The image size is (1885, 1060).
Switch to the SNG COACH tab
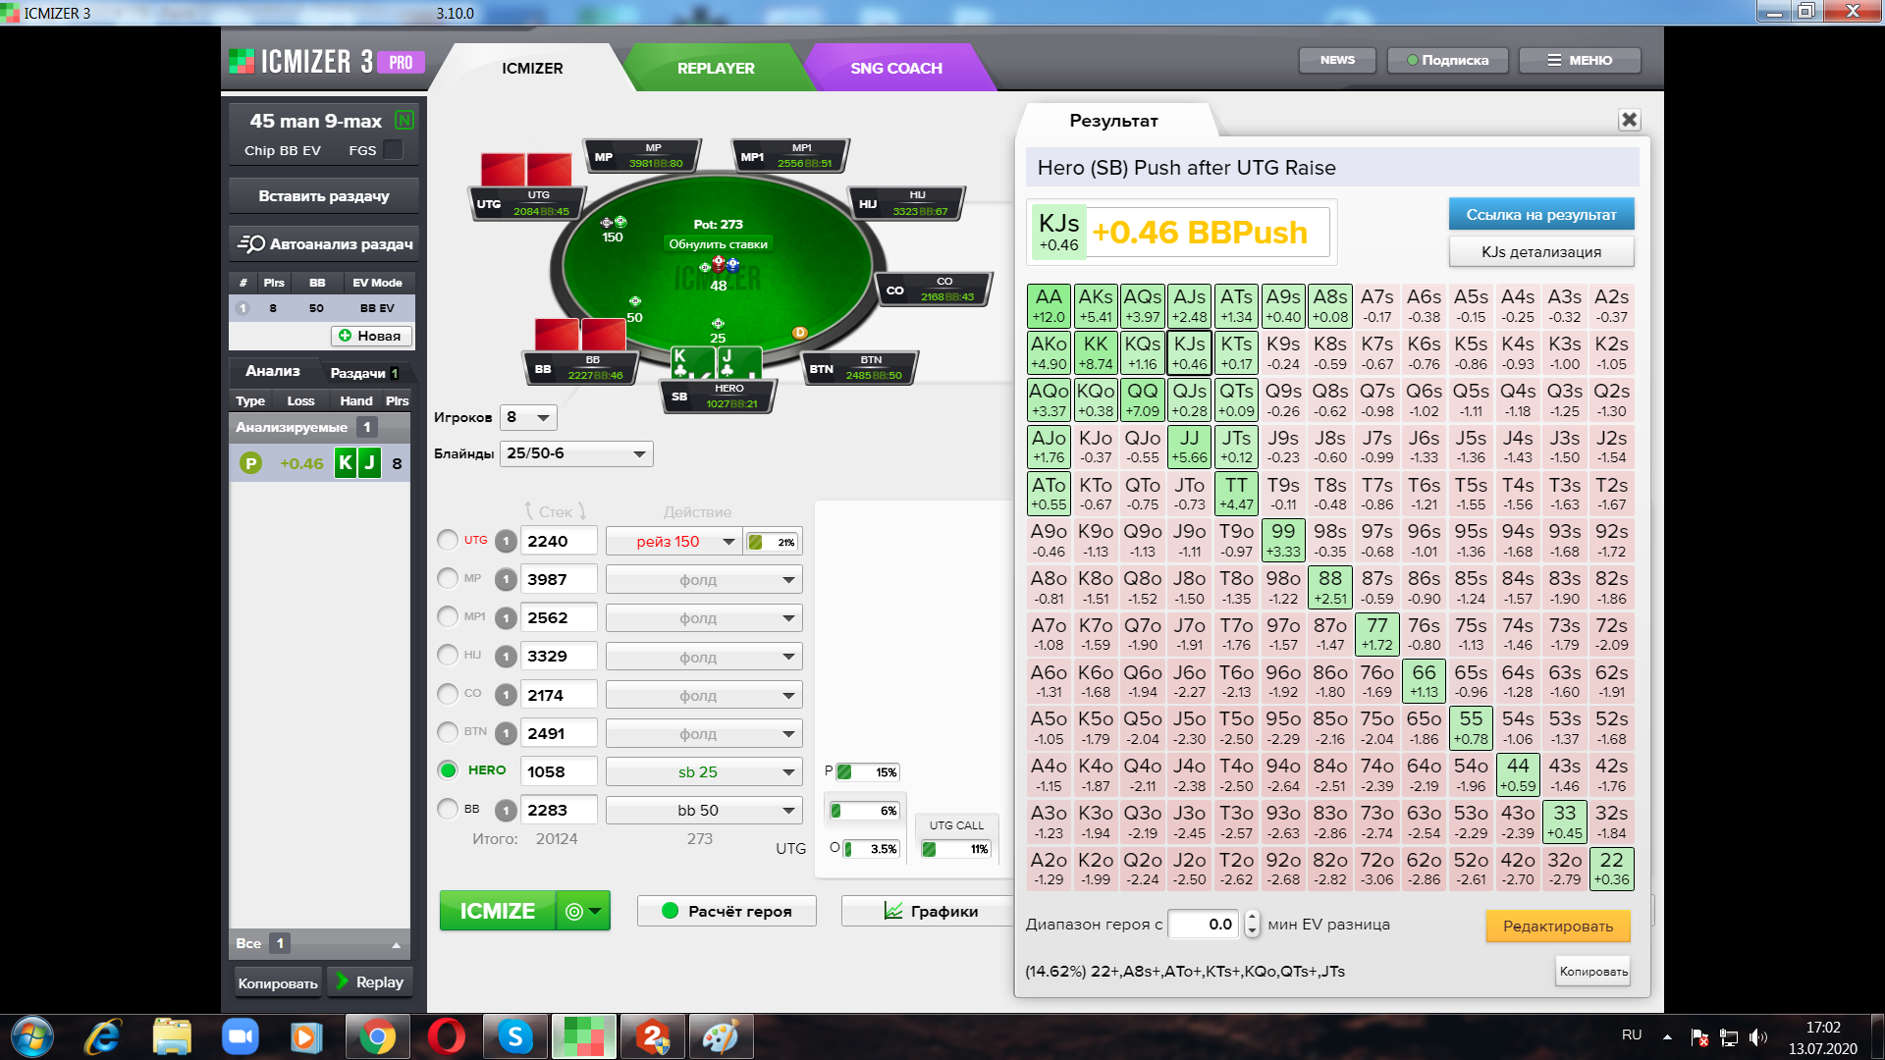click(895, 68)
